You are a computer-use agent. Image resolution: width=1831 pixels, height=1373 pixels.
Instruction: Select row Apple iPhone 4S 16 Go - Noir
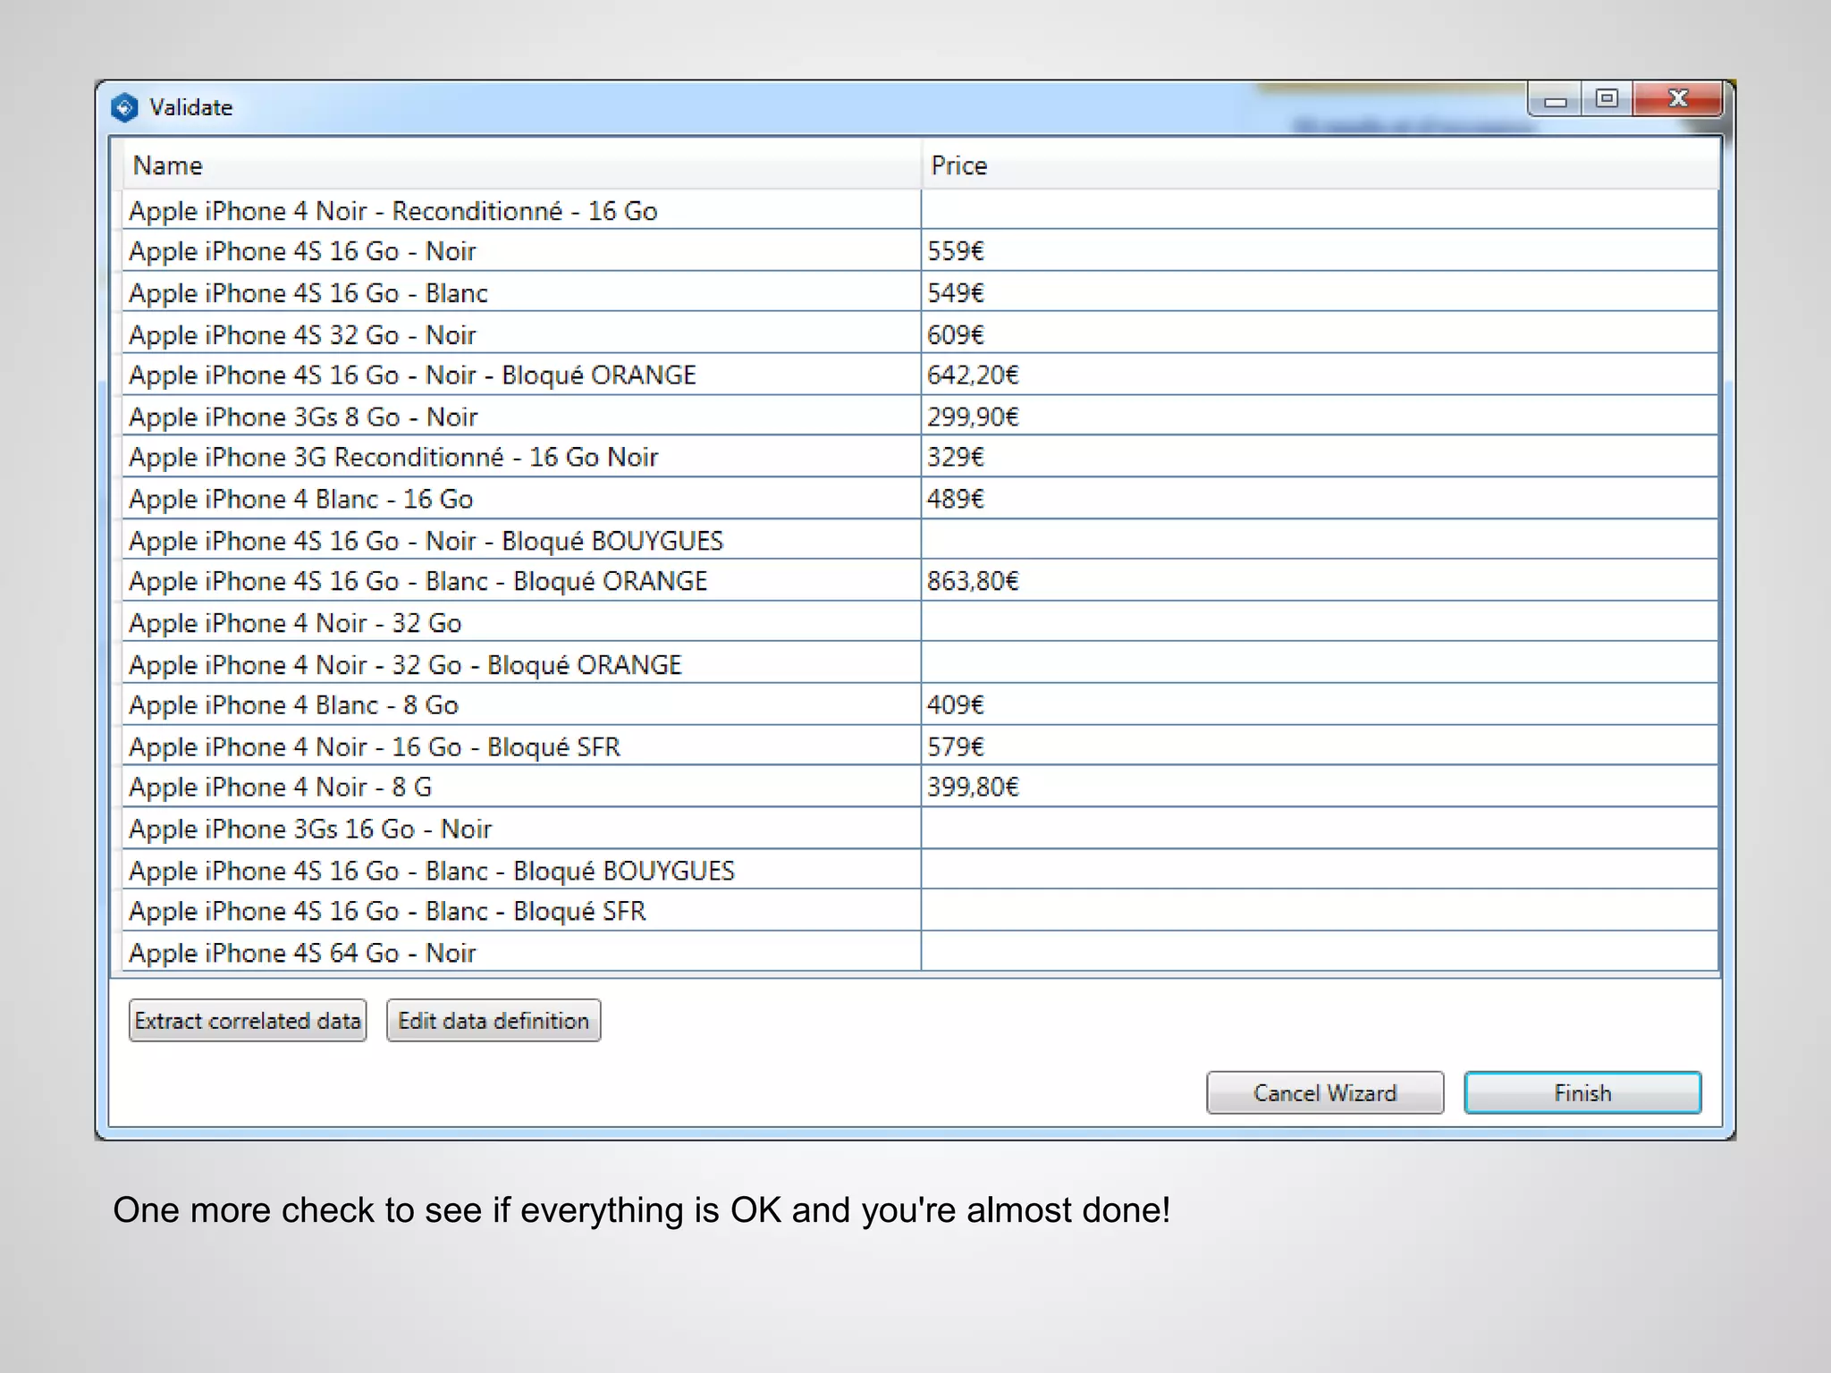click(302, 251)
